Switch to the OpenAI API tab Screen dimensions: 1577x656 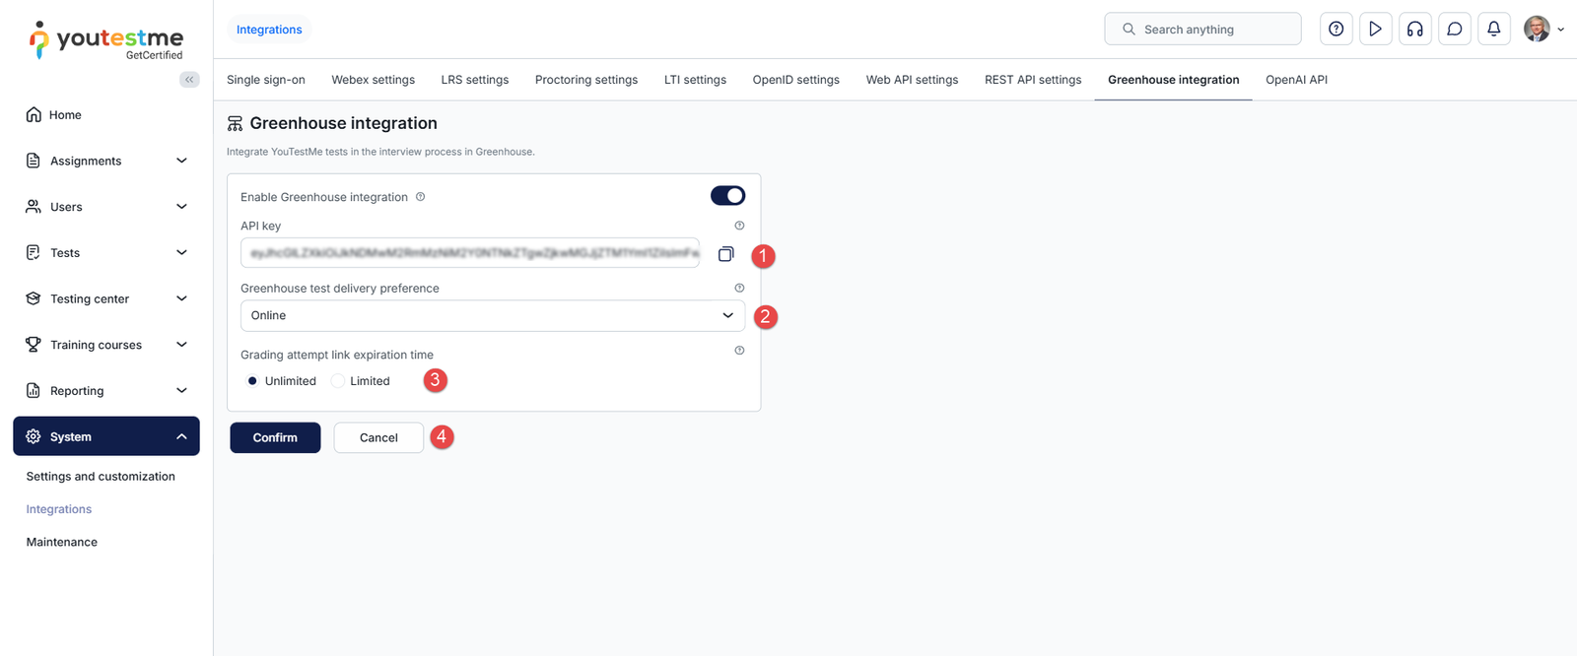(x=1296, y=80)
